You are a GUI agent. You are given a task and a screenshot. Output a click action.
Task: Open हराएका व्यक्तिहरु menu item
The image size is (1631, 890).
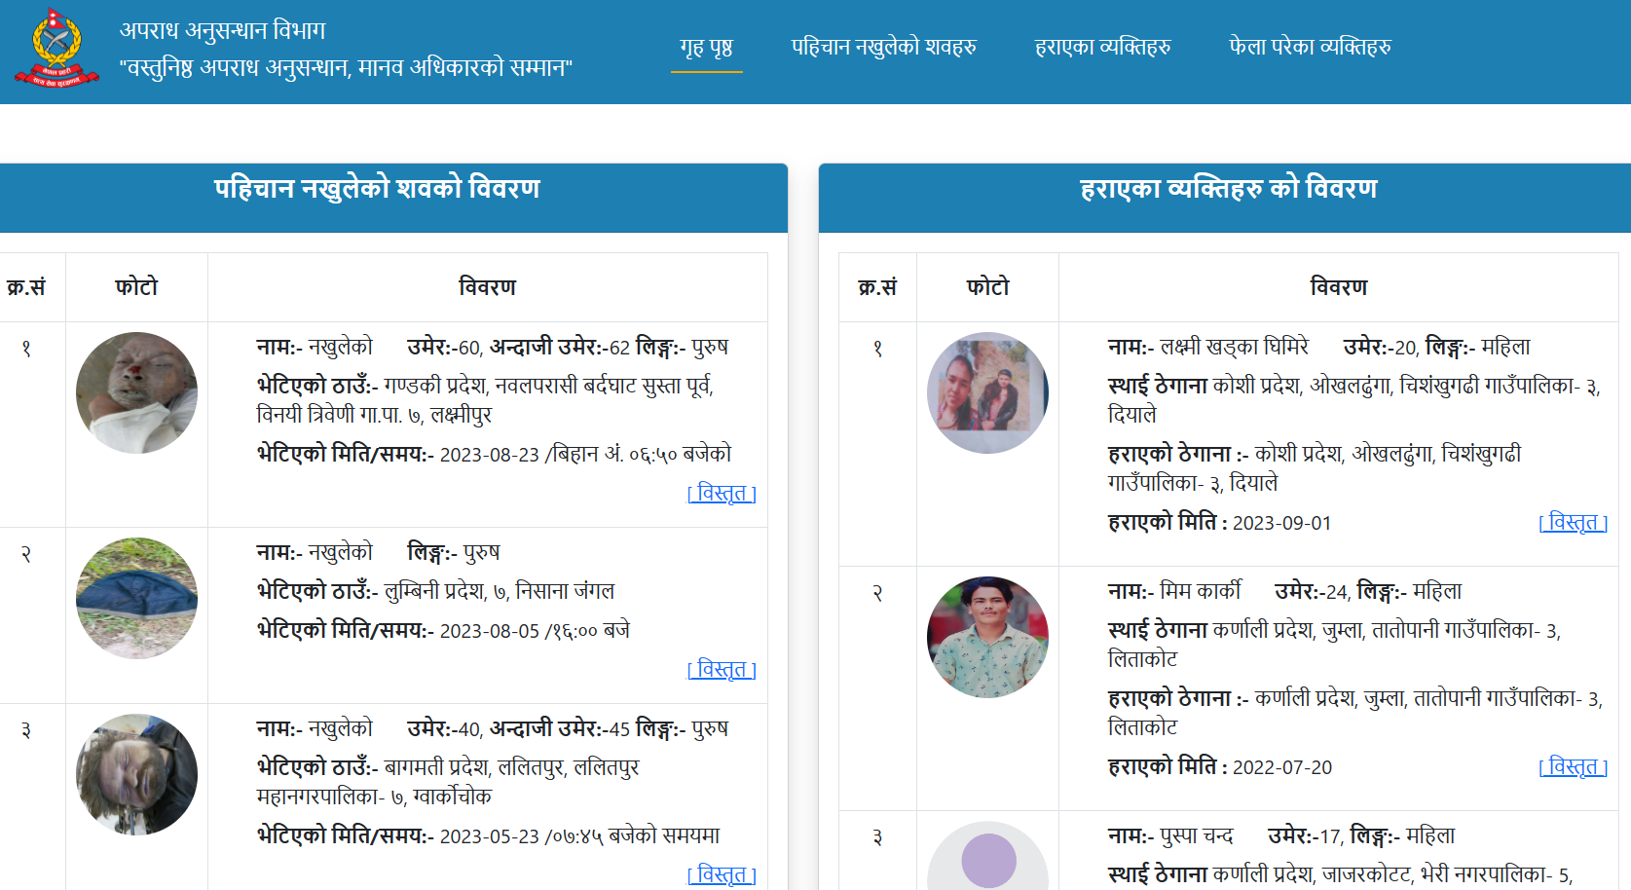click(x=1102, y=47)
